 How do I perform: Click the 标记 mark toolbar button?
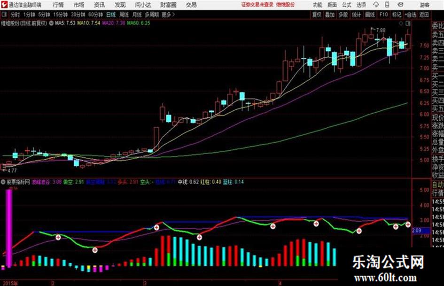tap(397, 15)
